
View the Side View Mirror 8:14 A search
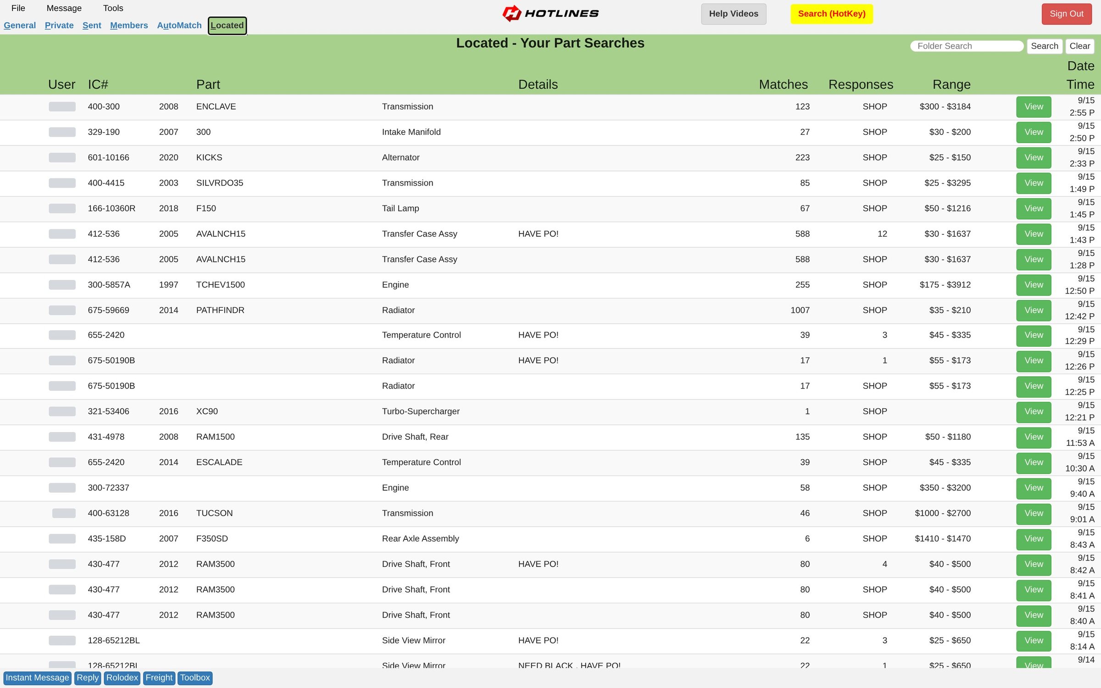pyautogui.click(x=1034, y=641)
